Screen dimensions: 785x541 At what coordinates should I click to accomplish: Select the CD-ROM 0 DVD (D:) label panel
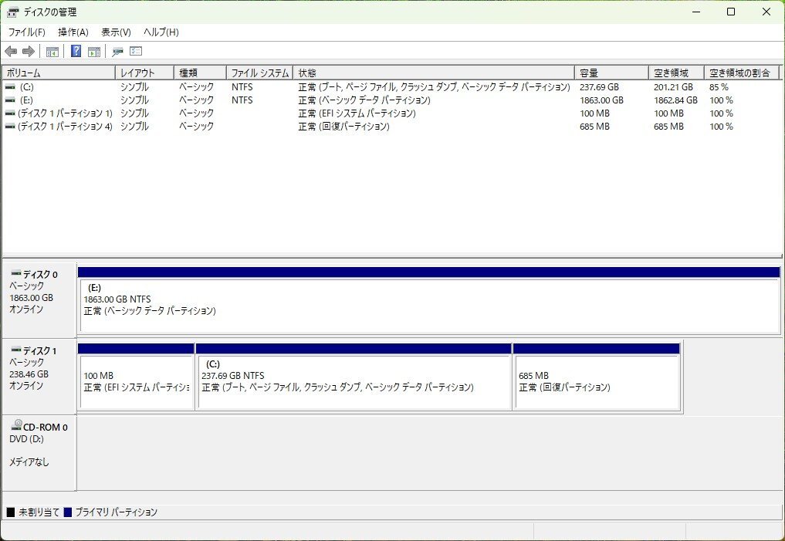(x=39, y=452)
